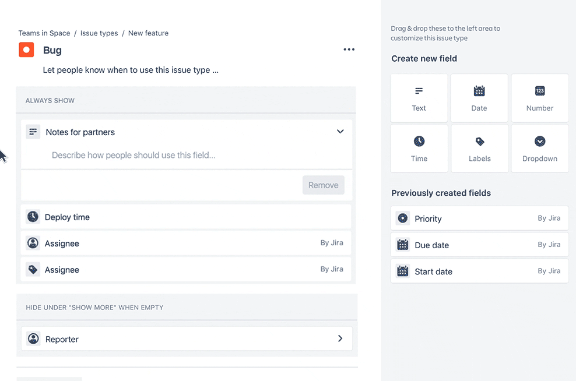
Task: Click the Notes for partners text icon
Action: 33,132
